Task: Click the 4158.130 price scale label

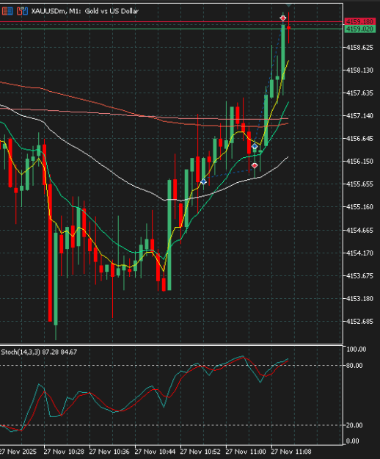Action: 360,71
